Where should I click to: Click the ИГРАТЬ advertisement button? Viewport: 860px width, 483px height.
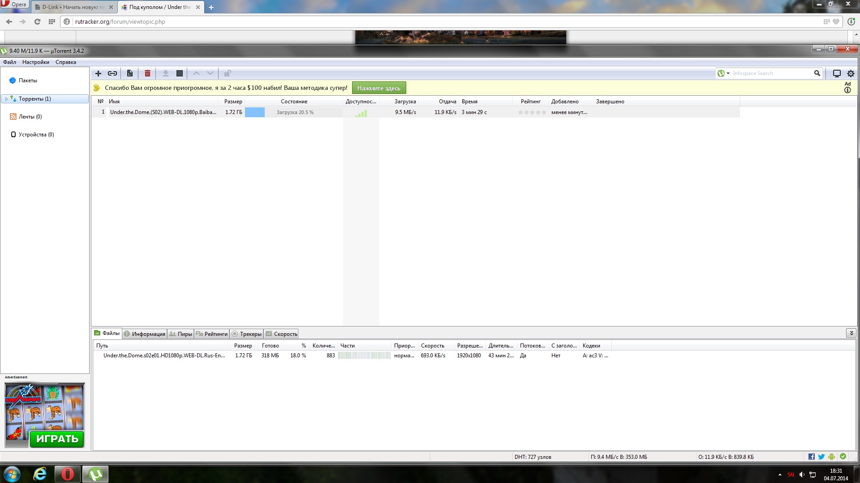[57, 439]
